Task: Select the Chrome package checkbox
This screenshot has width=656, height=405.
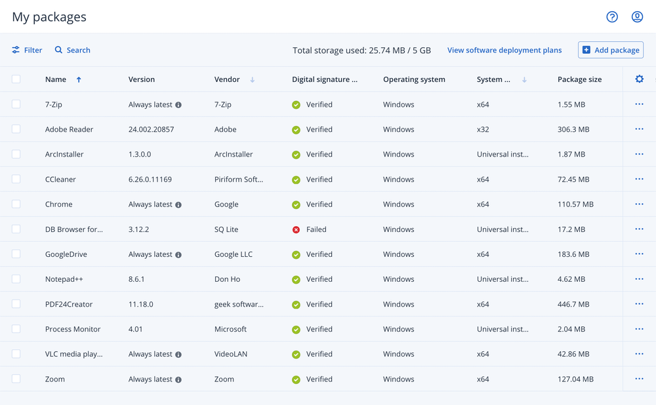Action: (x=16, y=204)
